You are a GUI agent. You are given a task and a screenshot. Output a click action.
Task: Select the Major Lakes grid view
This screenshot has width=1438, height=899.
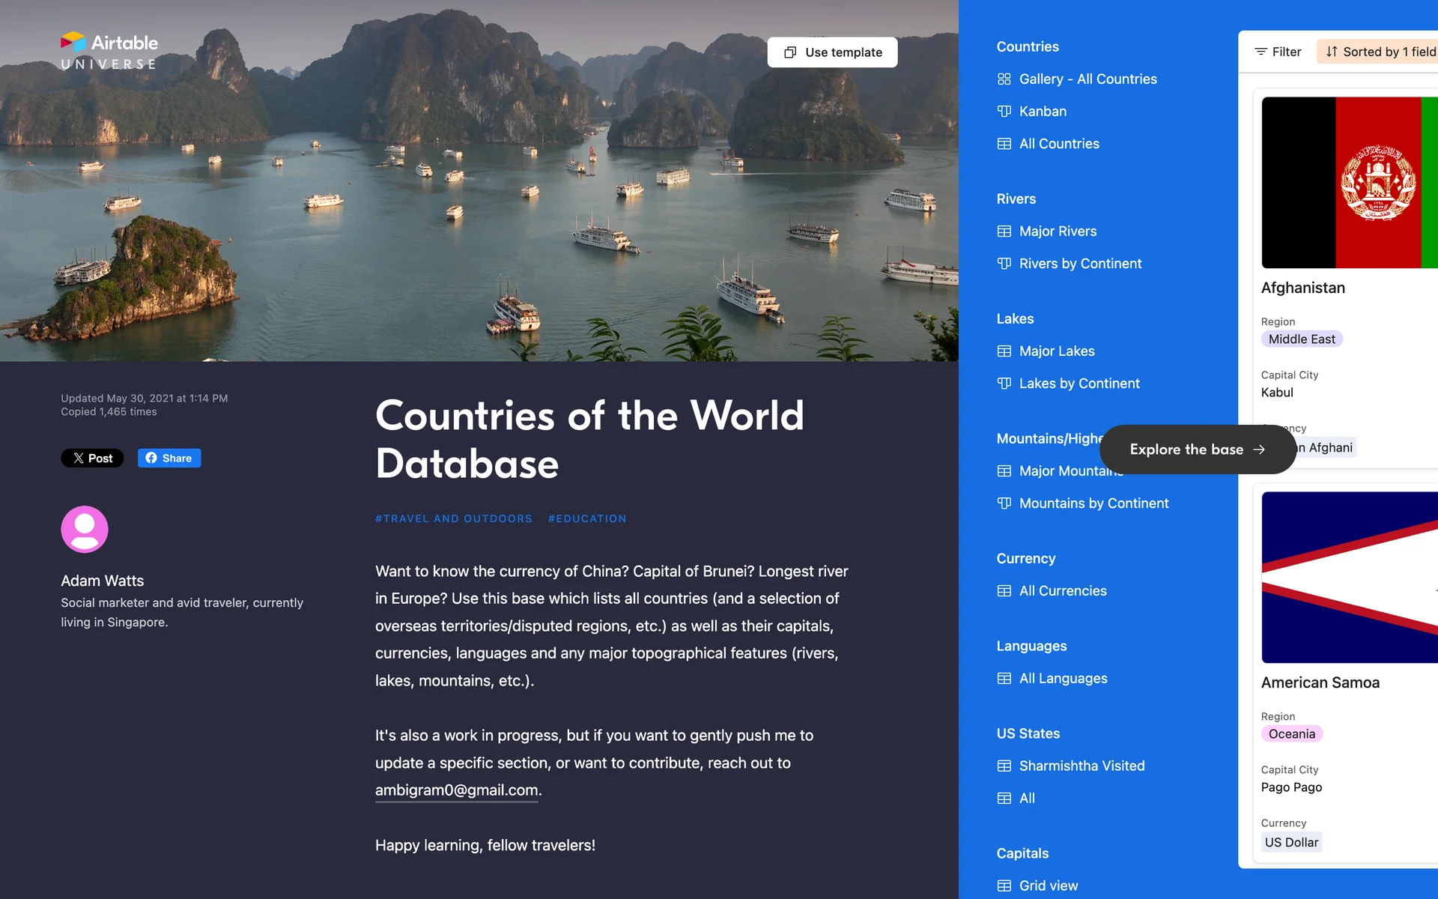[1056, 351]
